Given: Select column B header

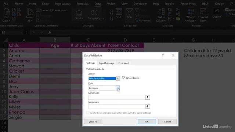Looking at the screenshot, I should [55, 40].
